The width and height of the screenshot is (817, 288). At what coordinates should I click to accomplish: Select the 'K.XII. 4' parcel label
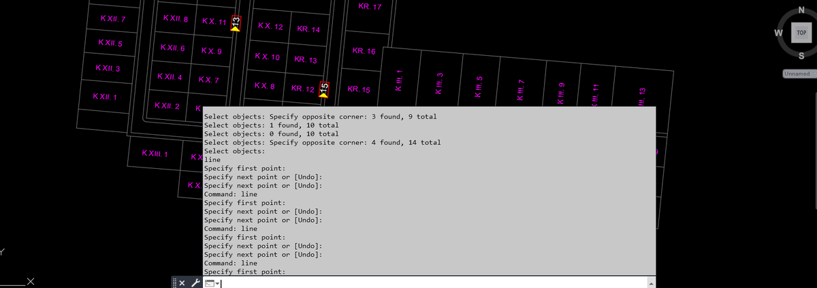(170, 77)
